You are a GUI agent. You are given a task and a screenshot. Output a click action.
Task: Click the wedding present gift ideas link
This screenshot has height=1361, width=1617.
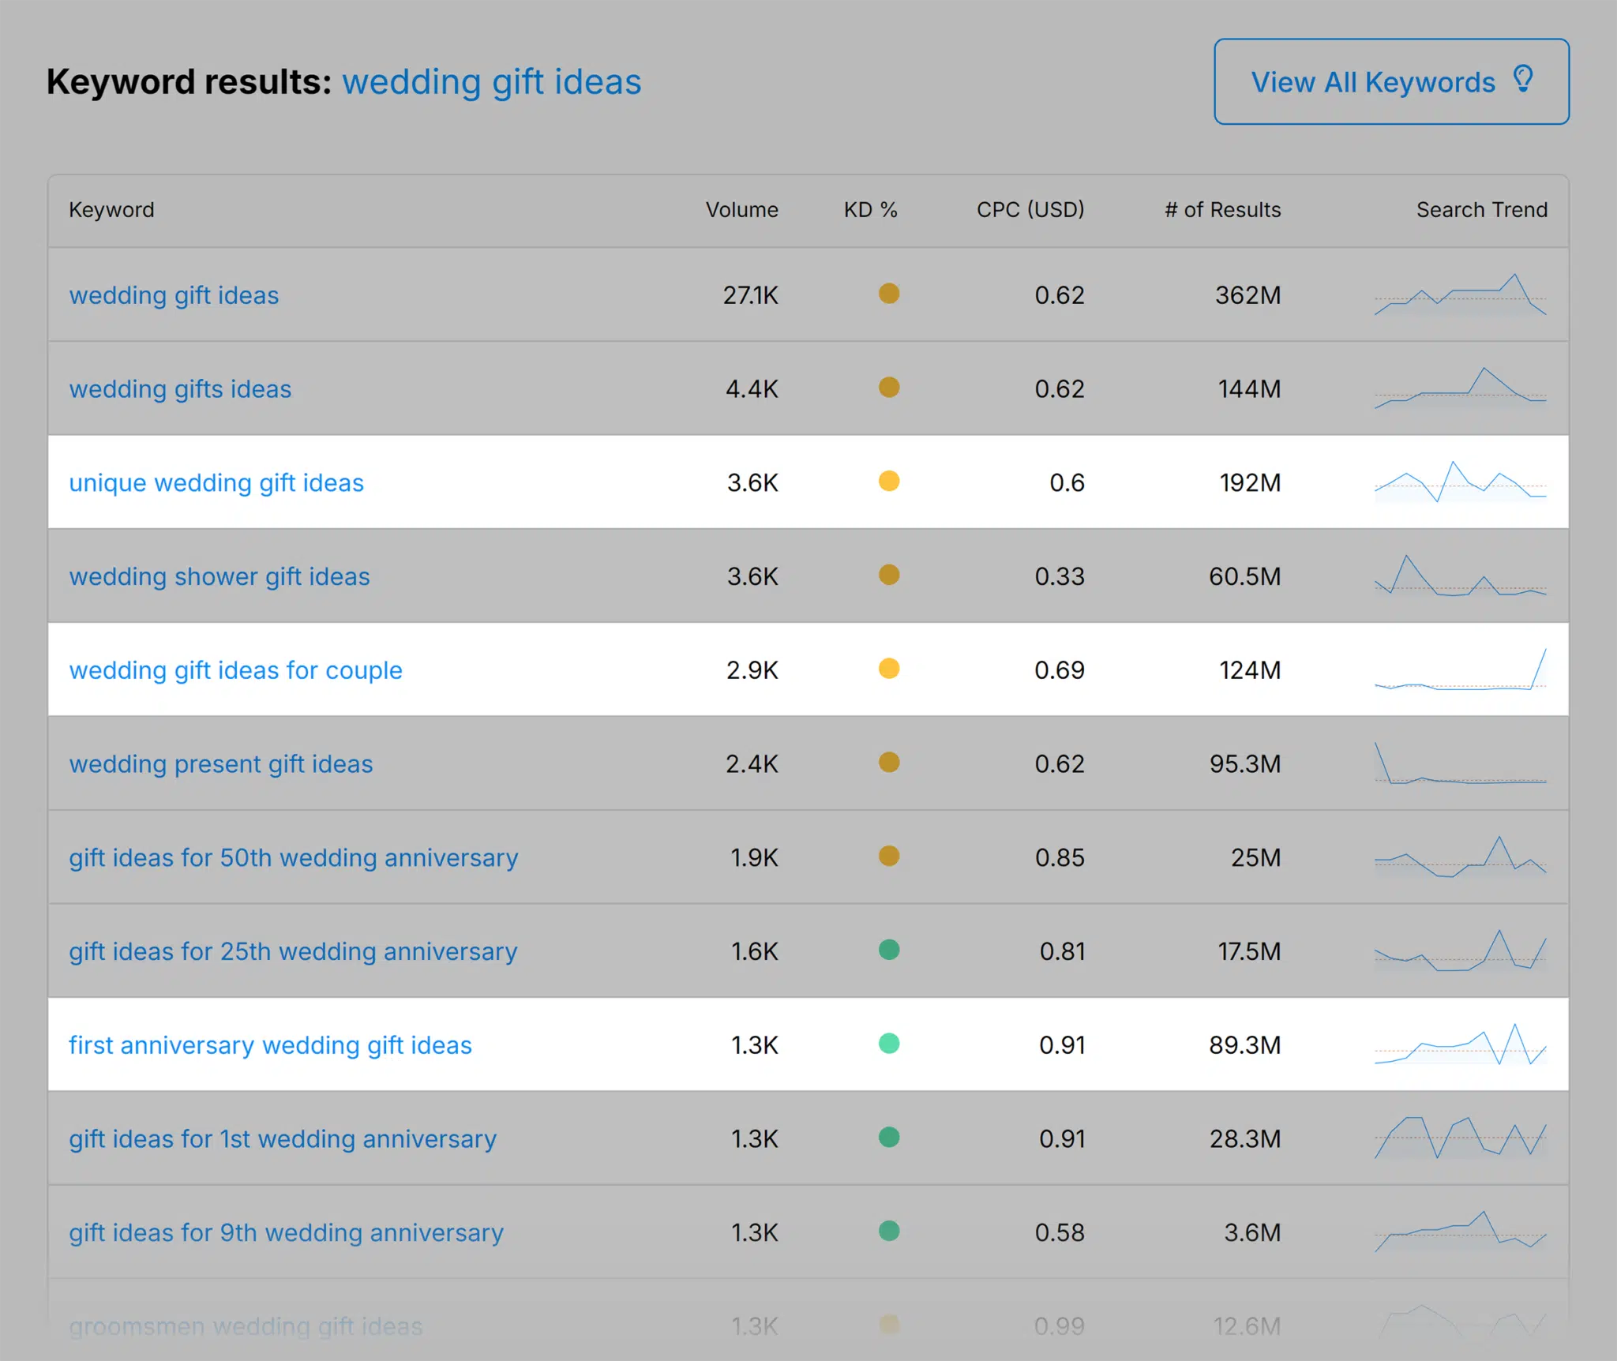(x=221, y=763)
